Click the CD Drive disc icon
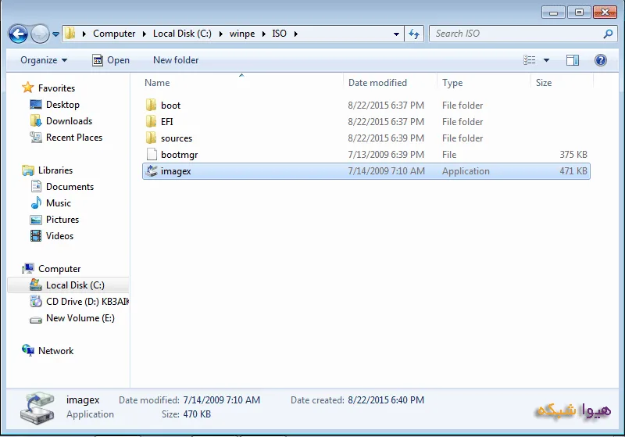 pyautogui.click(x=36, y=302)
